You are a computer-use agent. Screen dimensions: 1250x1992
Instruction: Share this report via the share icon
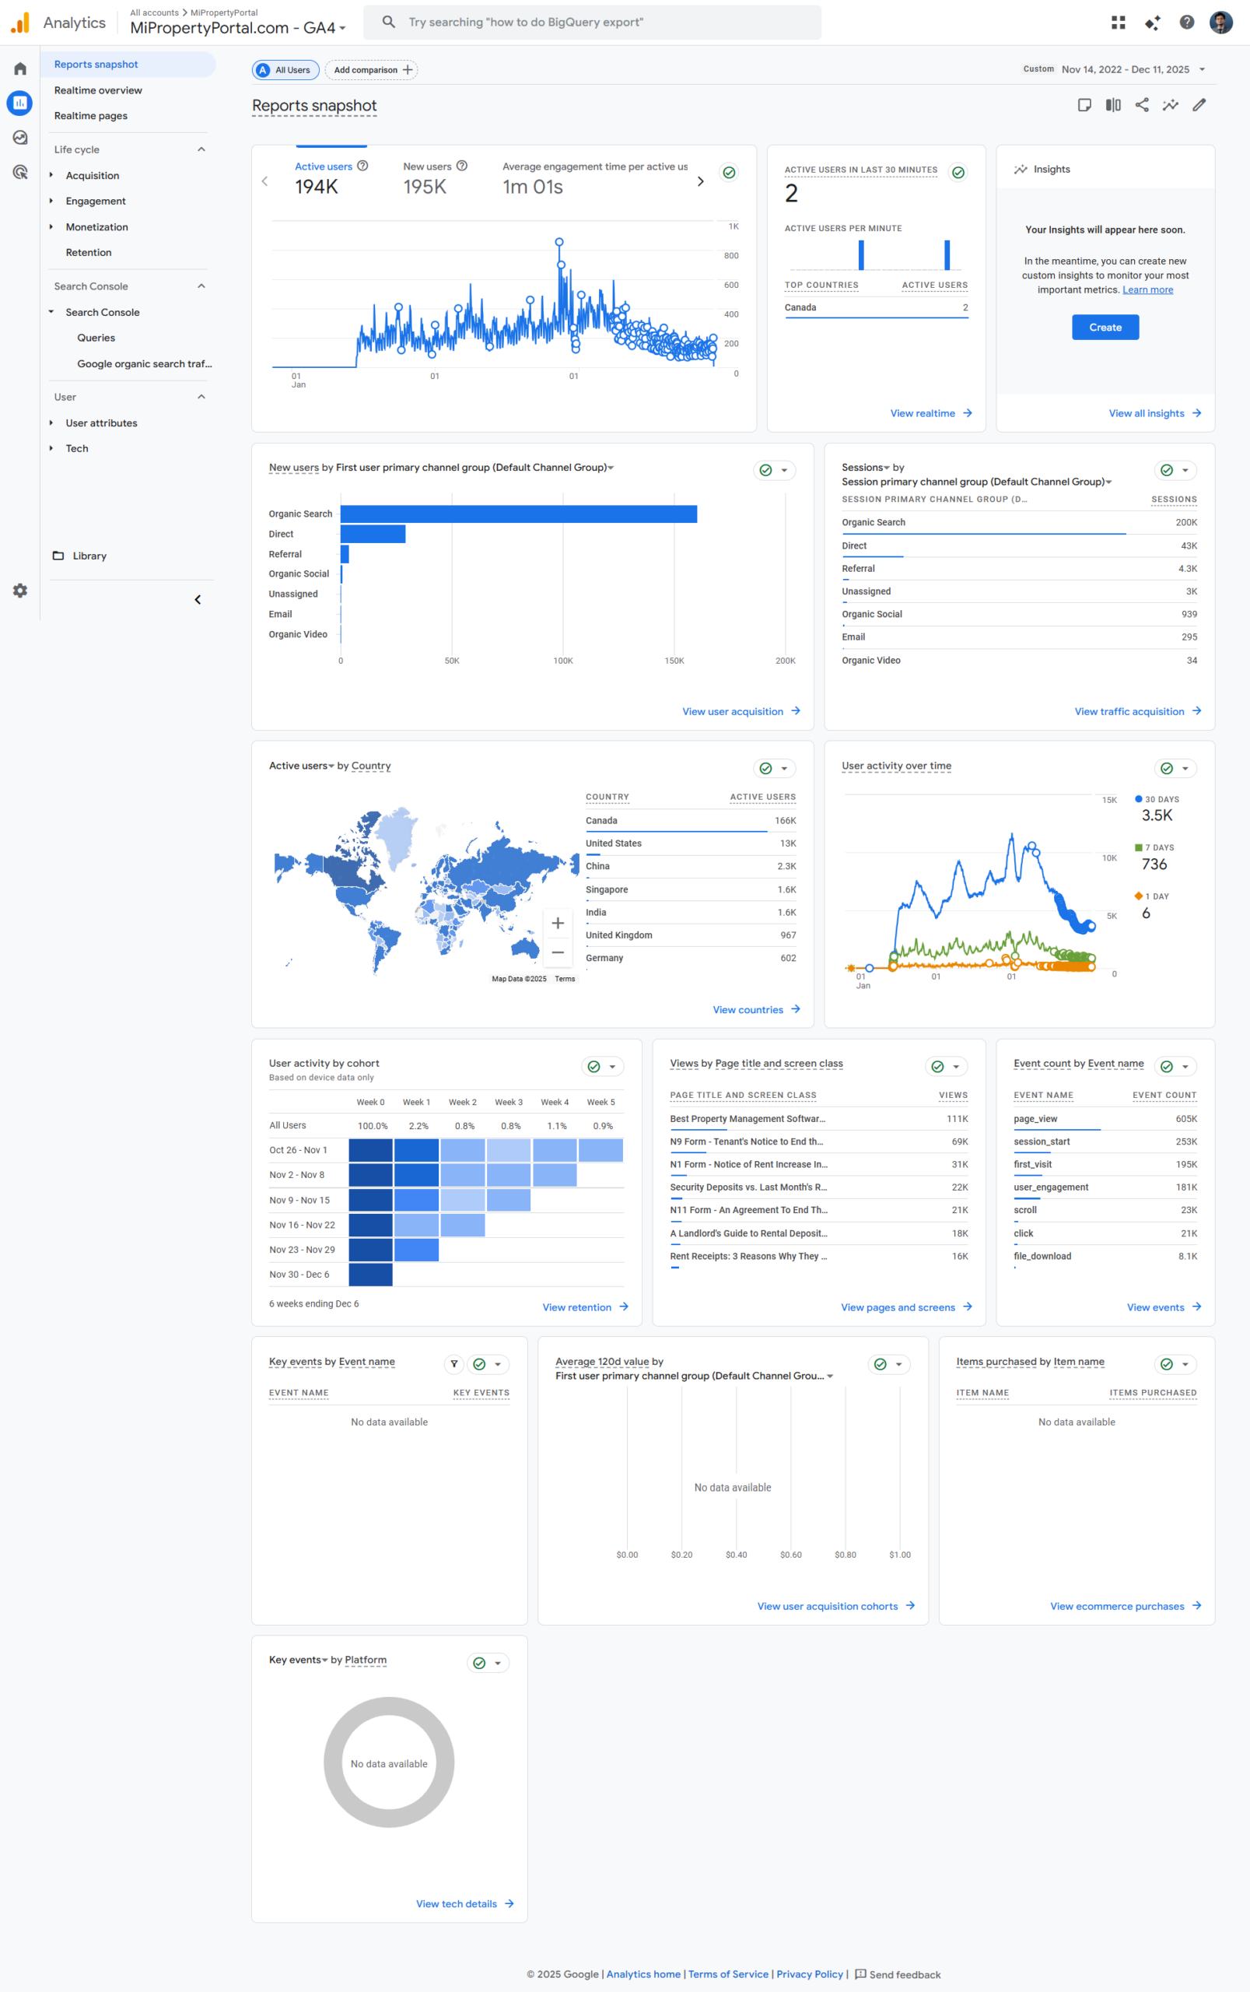pyautogui.click(x=1143, y=105)
